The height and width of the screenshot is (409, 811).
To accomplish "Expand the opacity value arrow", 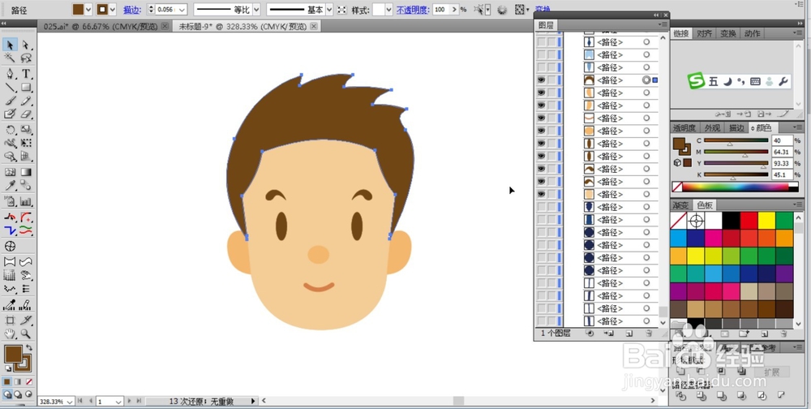I will coord(454,9).
